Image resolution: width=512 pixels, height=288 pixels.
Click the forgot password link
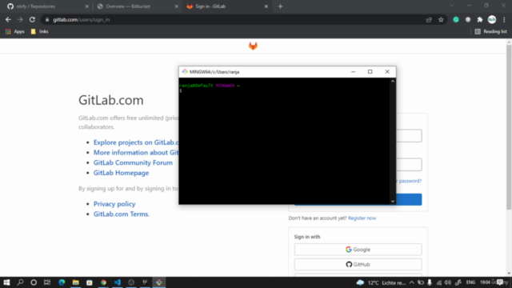[x=409, y=181]
